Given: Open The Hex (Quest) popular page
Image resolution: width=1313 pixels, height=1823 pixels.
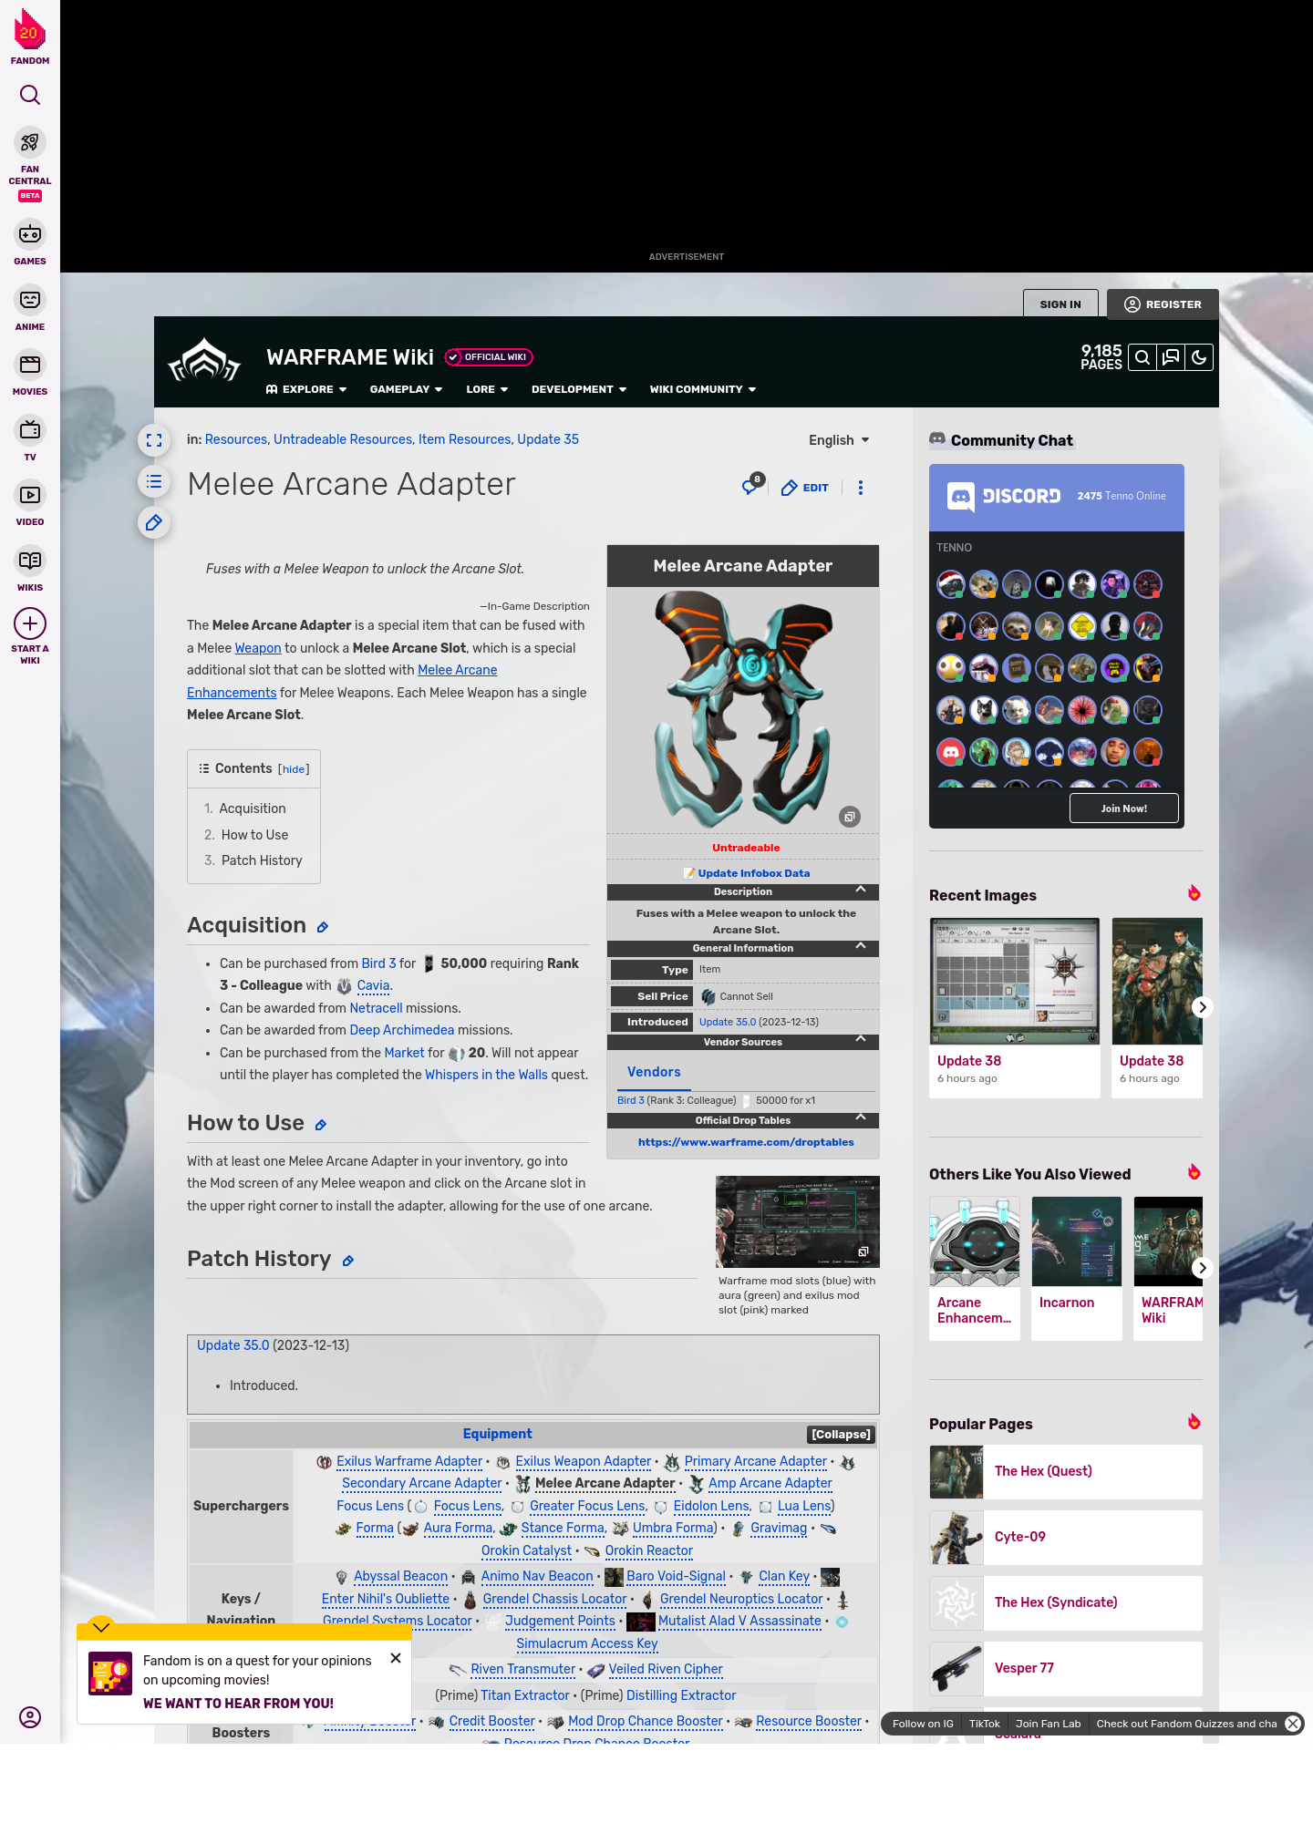Looking at the screenshot, I should coord(1066,1471).
